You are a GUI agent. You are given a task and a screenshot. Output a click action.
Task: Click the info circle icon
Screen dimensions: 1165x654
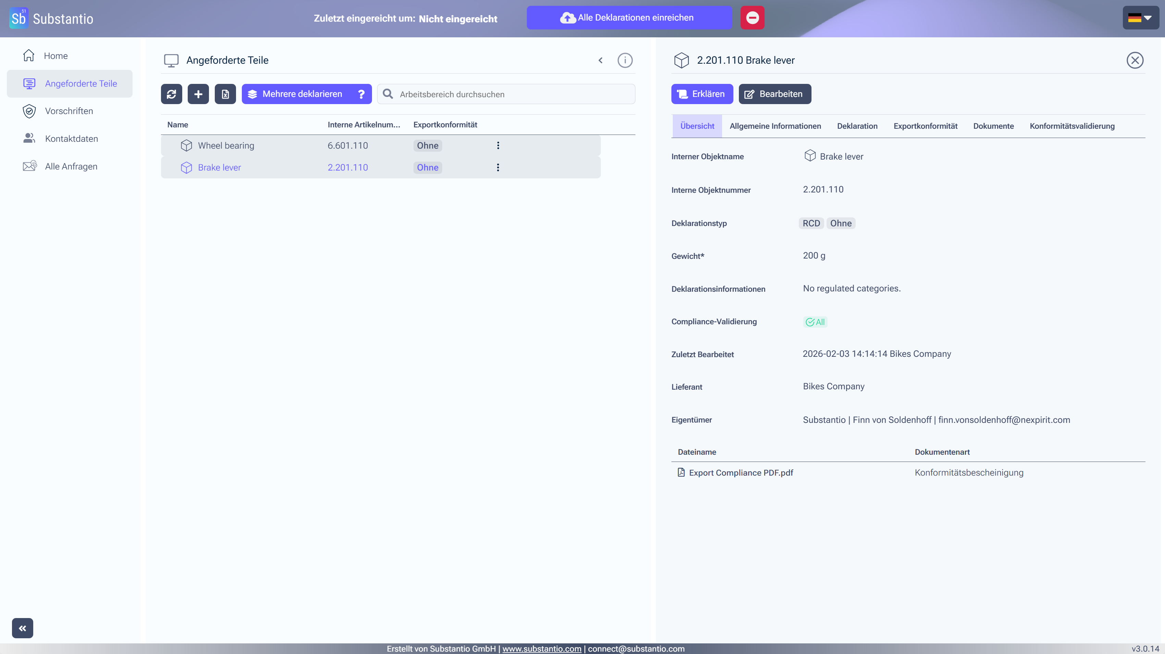[x=624, y=60]
